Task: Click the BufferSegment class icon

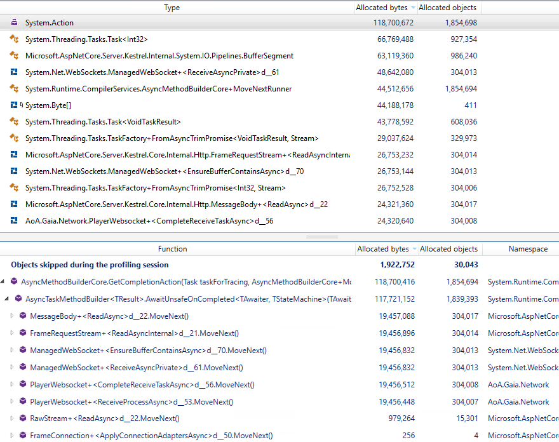Action: [14, 56]
